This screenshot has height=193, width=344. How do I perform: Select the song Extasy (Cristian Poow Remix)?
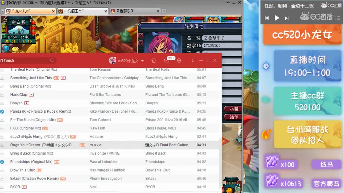(x=110, y=179)
